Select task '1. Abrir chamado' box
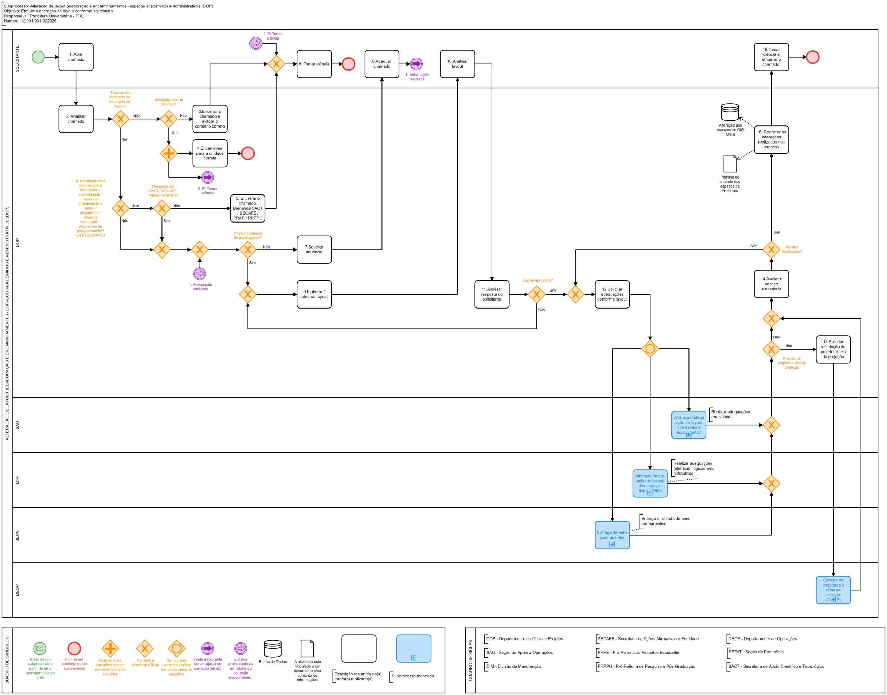The height and width of the screenshot is (695, 887). [76, 57]
